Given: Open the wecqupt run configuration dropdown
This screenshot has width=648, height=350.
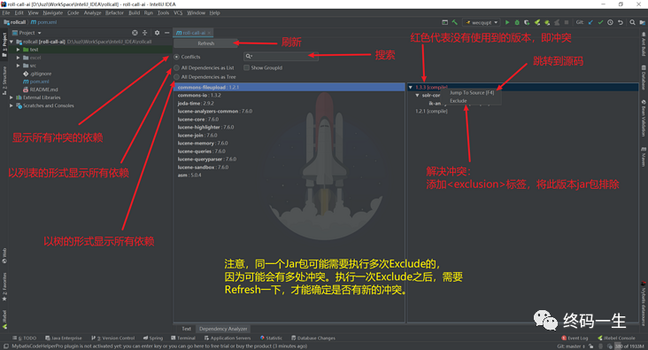Looking at the screenshot, I should pyautogui.click(x=482, y=22).
